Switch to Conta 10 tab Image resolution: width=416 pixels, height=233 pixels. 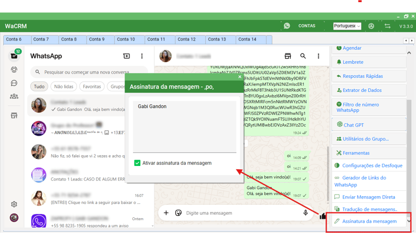[129, 39]
